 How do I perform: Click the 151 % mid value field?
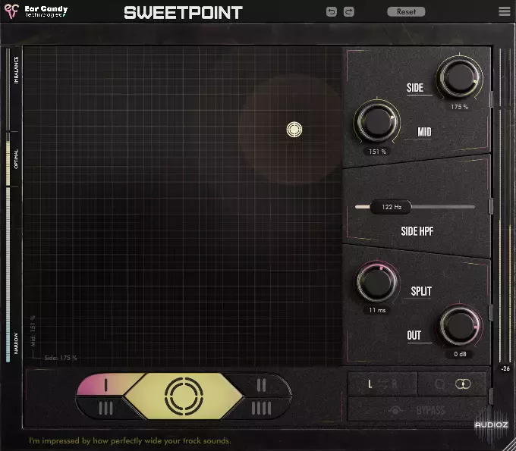pyautogui.click(x=377, y=152)
